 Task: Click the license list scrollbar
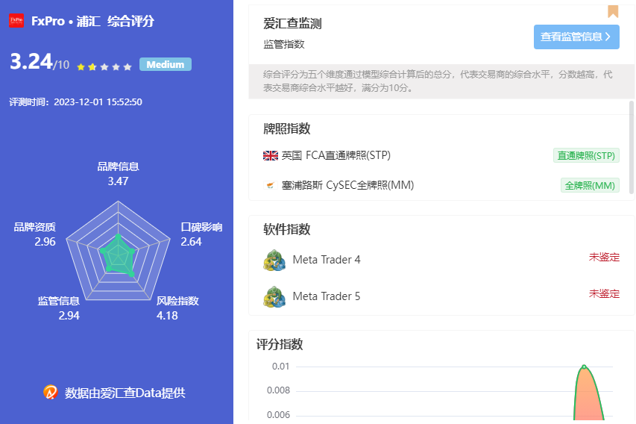click(632, 146)
